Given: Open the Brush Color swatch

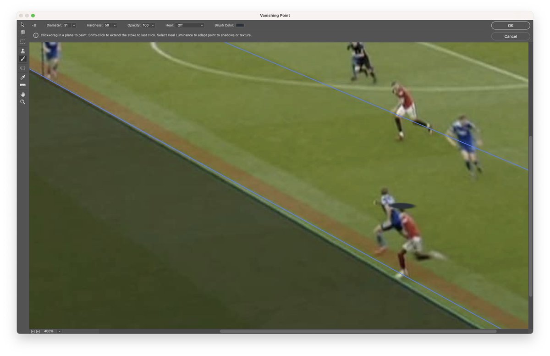Looking at the screenshot, I should (x=240, y=25).
